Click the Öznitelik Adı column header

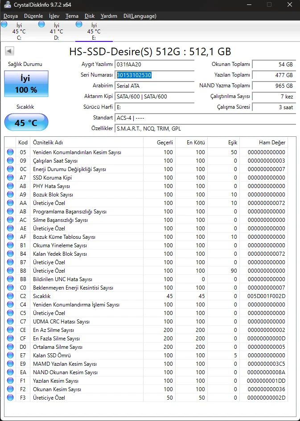[x=87, y=143]
